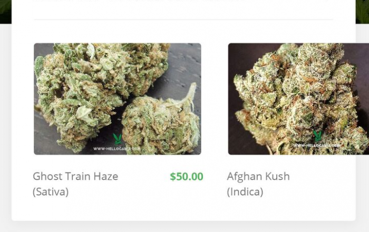Screen dimensions: 369x232
Task: Click the hellogan website watermark on Afghan Kush image
Action: (316, 146)
